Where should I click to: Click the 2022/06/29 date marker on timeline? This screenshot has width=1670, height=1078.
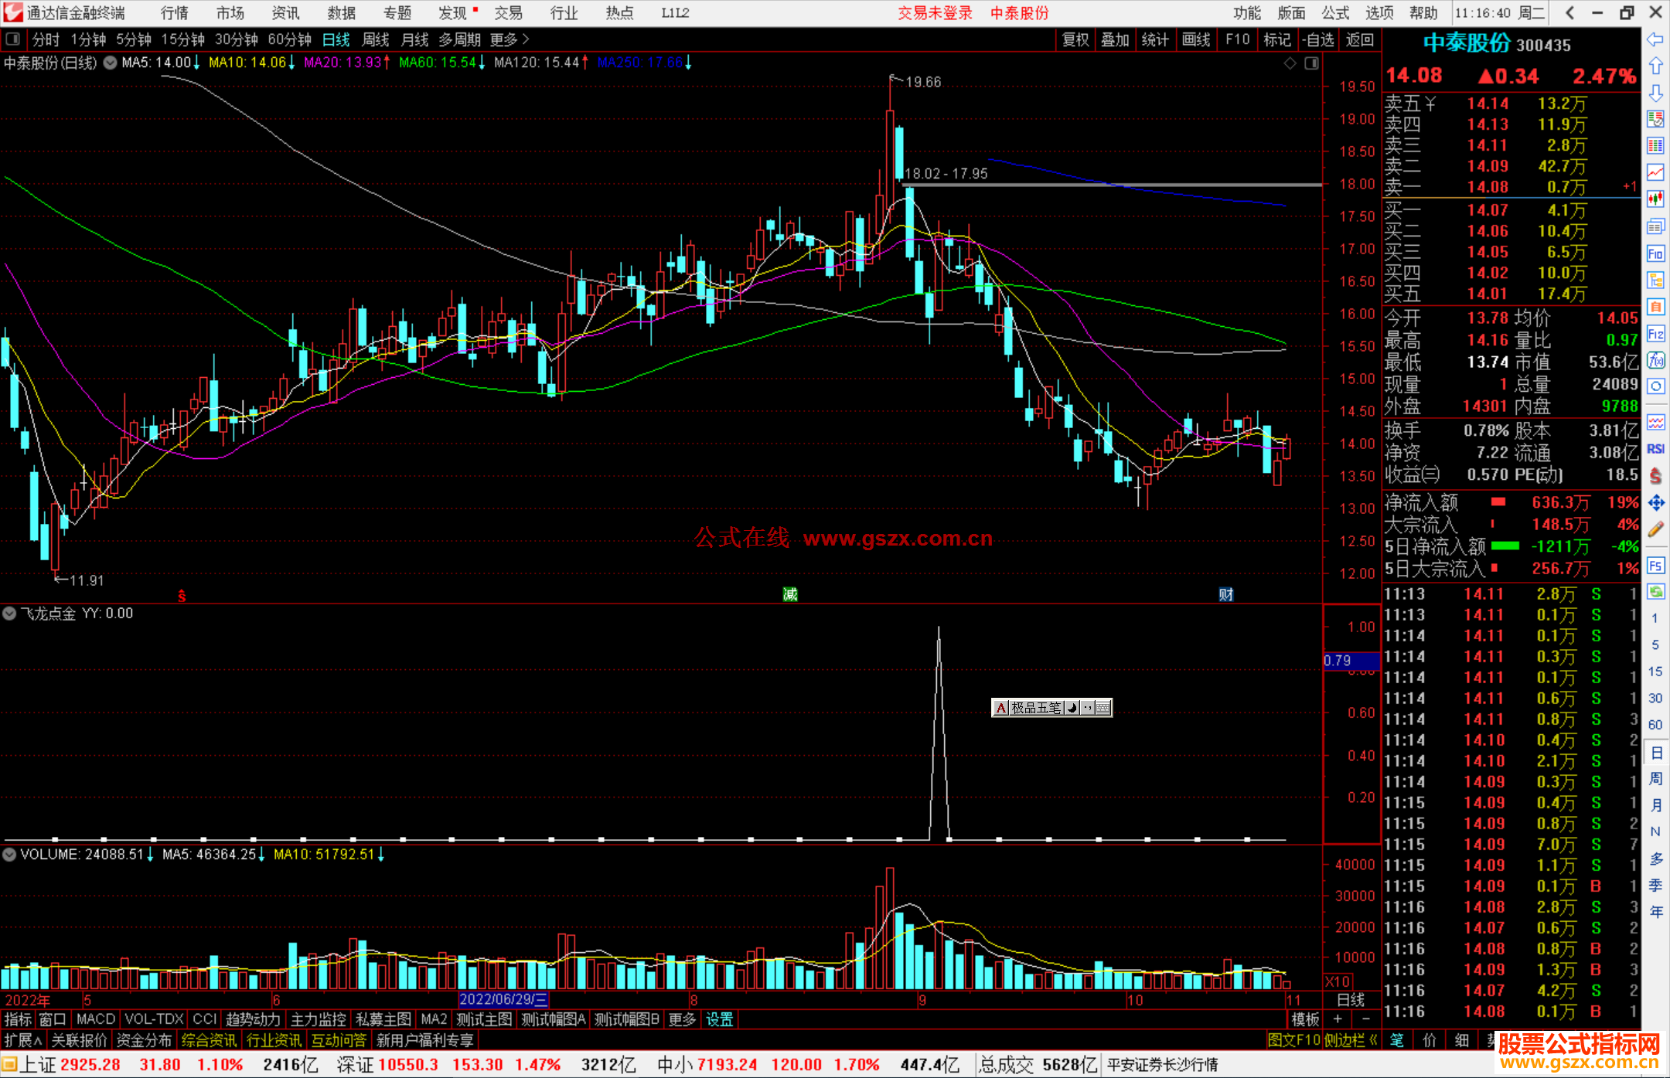(x=503, y=1000)
